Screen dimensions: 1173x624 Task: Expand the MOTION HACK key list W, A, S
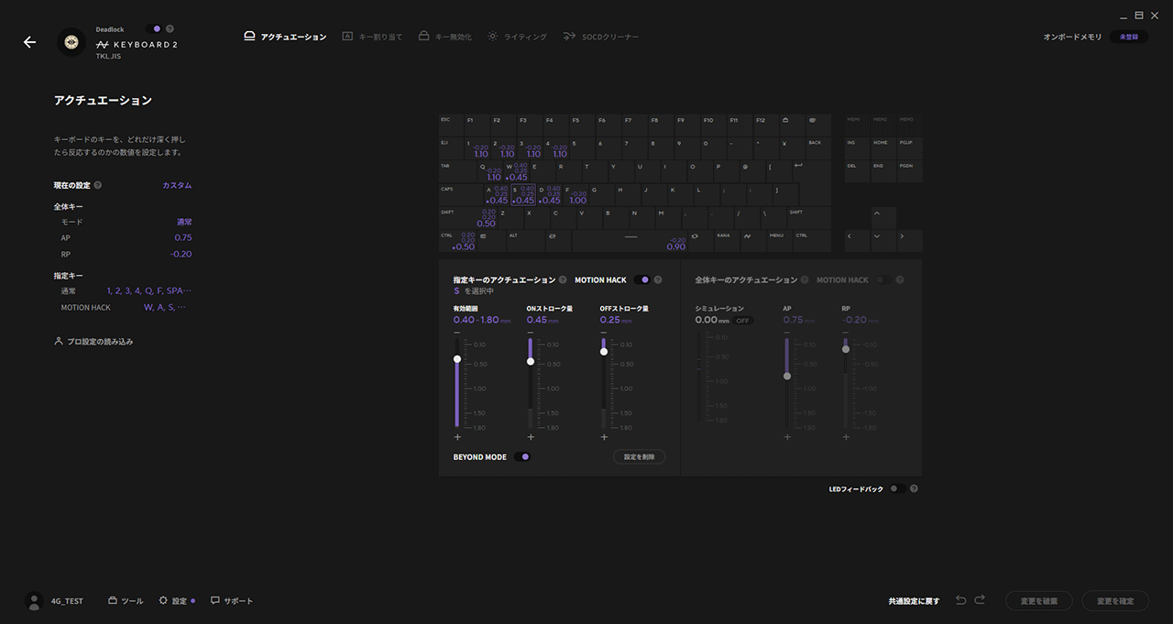165,308
